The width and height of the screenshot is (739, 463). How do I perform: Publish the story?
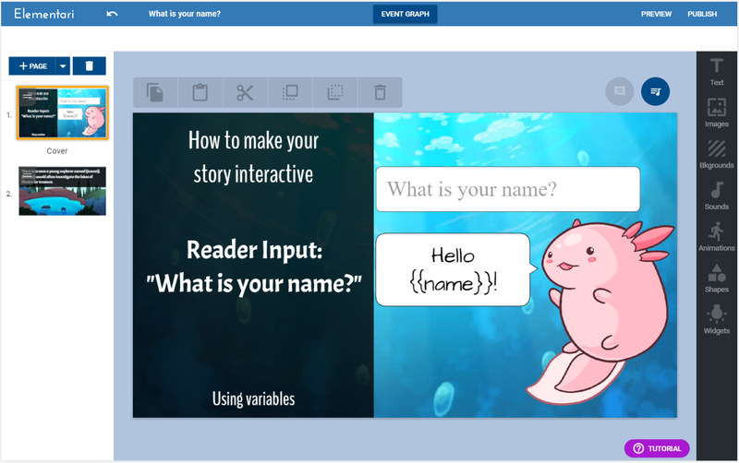702,14
